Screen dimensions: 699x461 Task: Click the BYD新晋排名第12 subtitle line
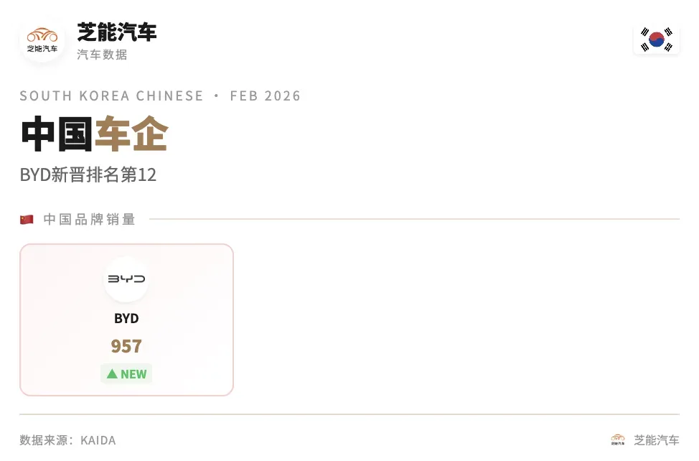[88, 174]
